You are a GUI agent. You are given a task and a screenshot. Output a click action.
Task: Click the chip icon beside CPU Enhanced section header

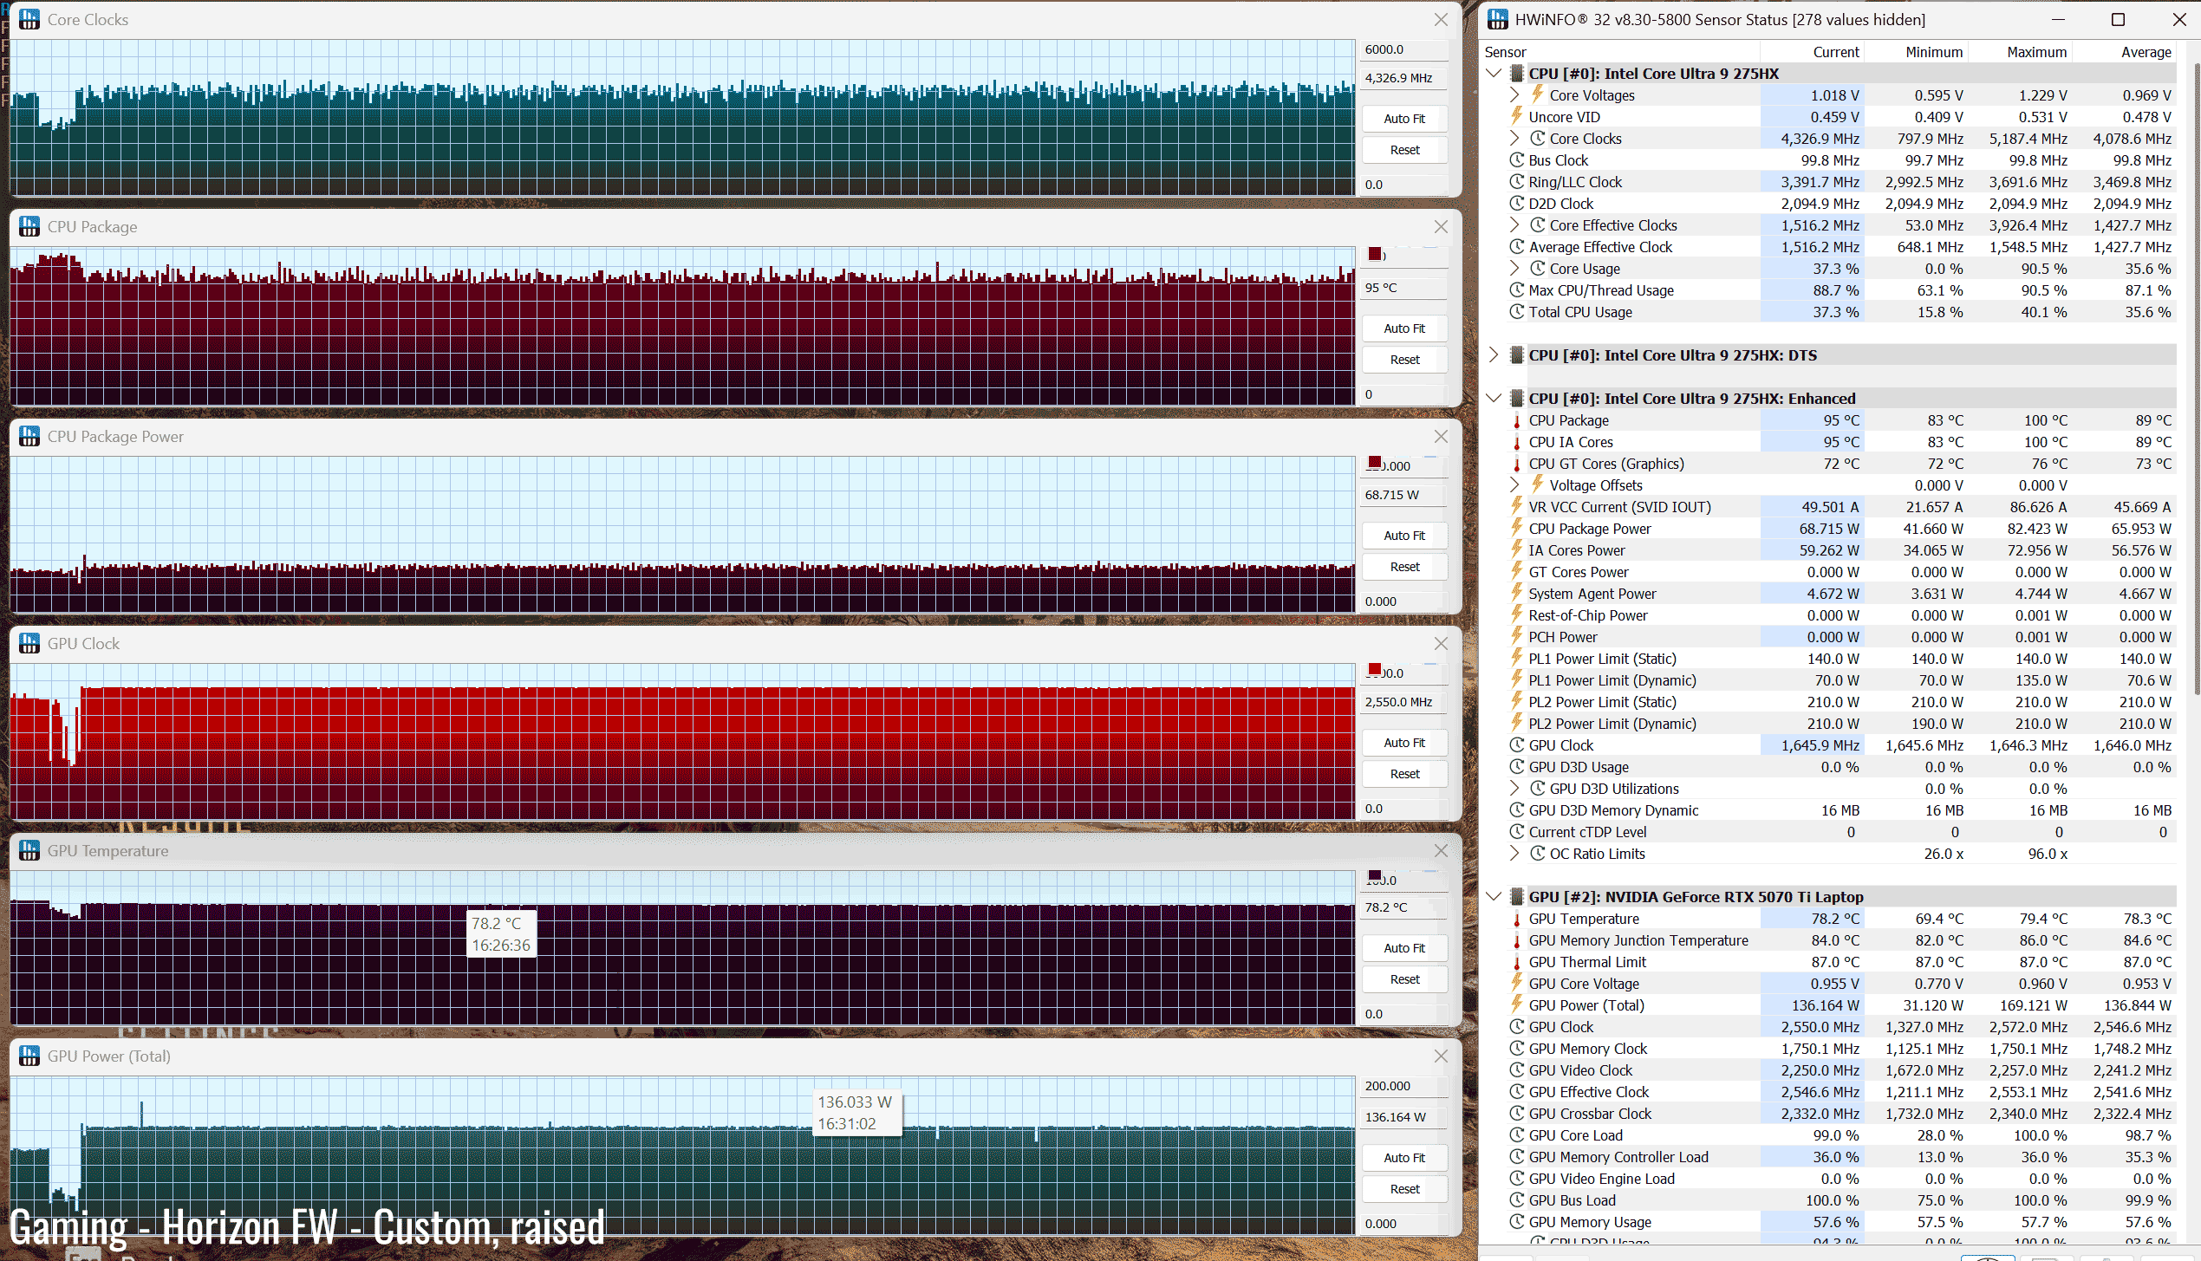click(1517, 399)
